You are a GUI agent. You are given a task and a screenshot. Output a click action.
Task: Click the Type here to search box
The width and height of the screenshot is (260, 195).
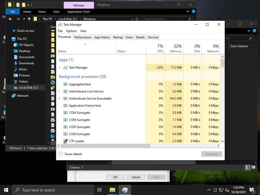[53, 190]
